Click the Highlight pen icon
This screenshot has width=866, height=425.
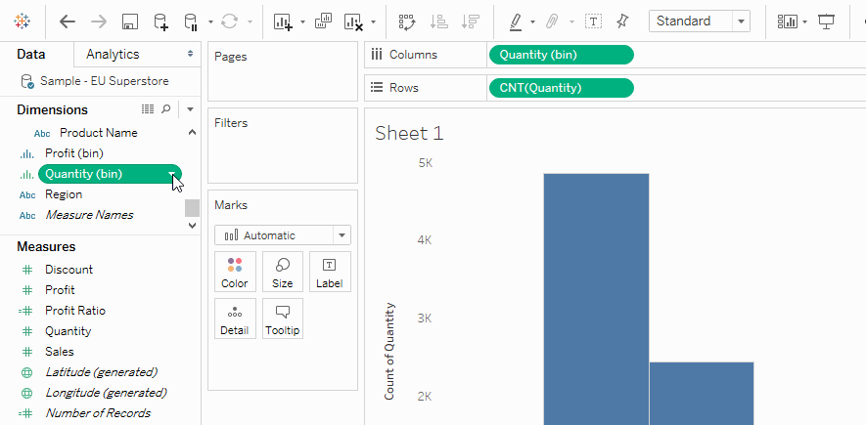[x=516, y=21]
